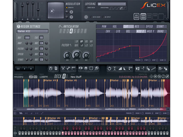183x137 pixels.
Task: Click the save-plus export icon
Action: 160,68
